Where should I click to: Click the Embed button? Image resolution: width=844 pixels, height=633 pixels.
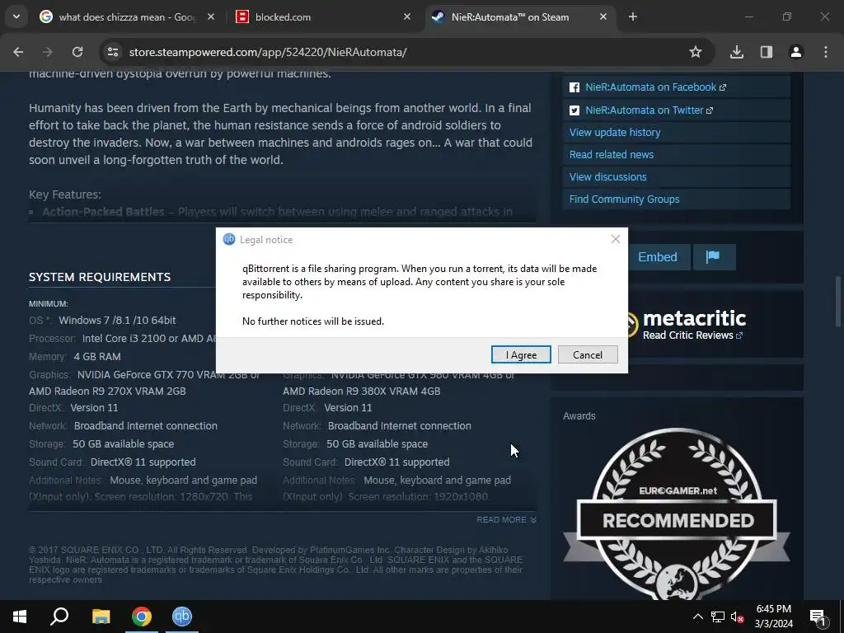(658, 257)
